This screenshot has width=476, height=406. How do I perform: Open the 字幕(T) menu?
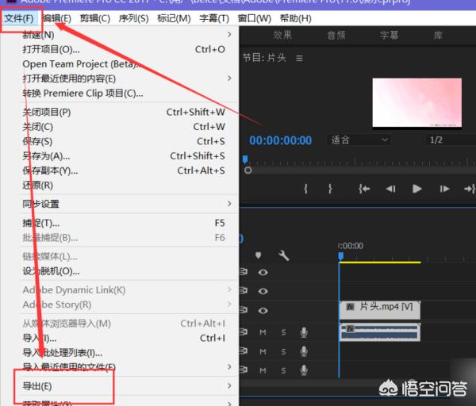(214, 18)
